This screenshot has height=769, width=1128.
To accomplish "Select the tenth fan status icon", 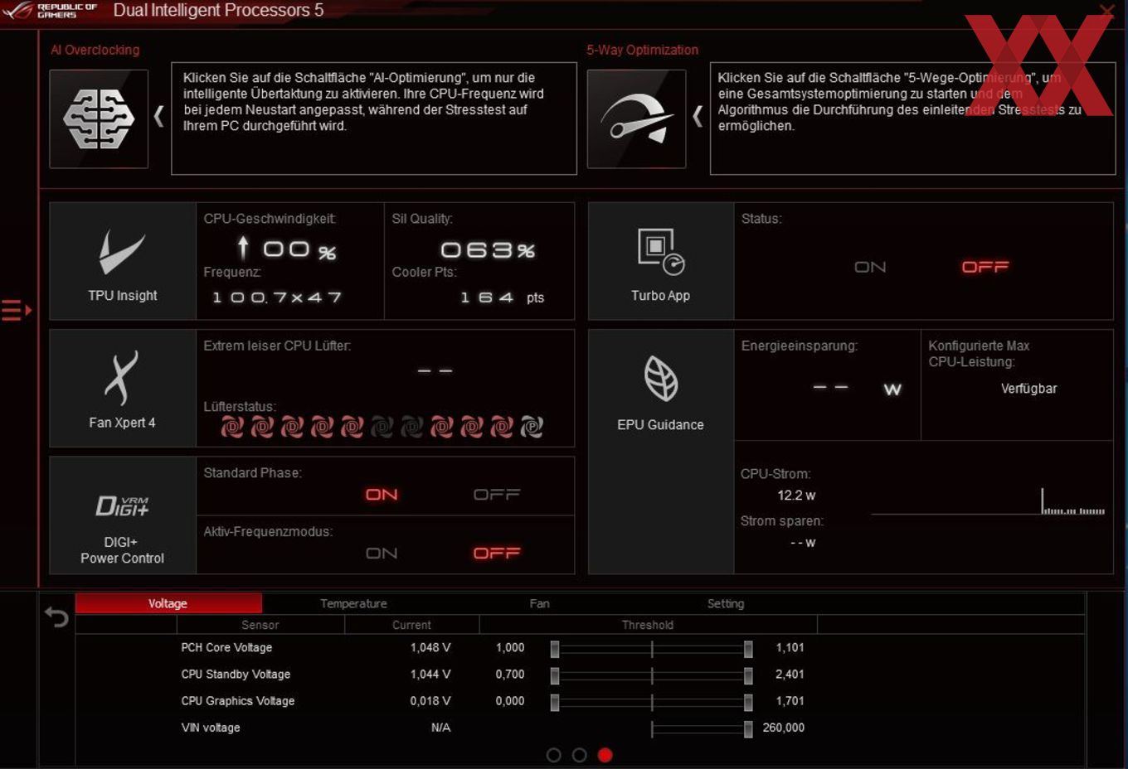I will (502, 427).
